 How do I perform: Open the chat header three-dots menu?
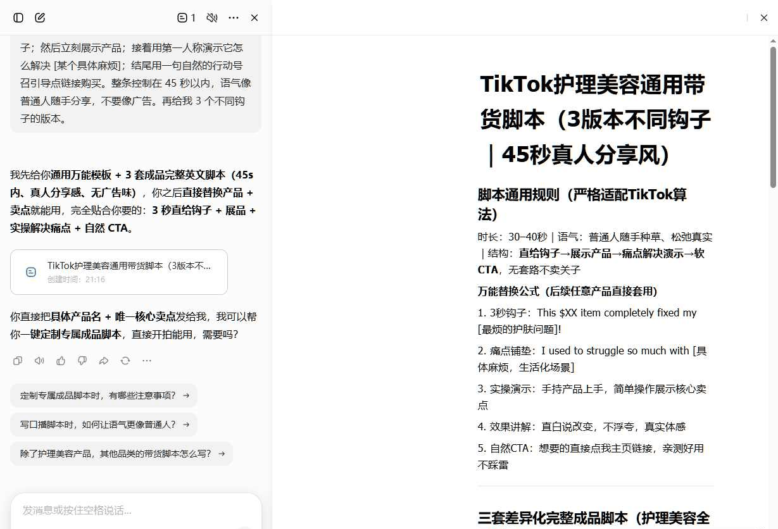pos(234,18)
